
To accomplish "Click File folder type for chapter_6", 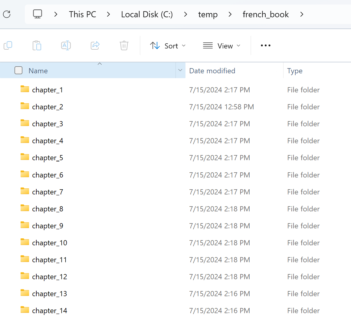I will pos(303,175).
